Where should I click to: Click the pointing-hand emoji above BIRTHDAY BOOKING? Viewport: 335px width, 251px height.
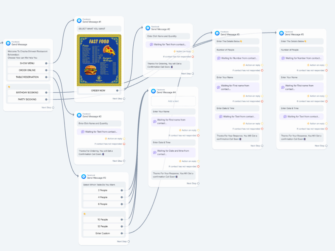tap(9, 87)
